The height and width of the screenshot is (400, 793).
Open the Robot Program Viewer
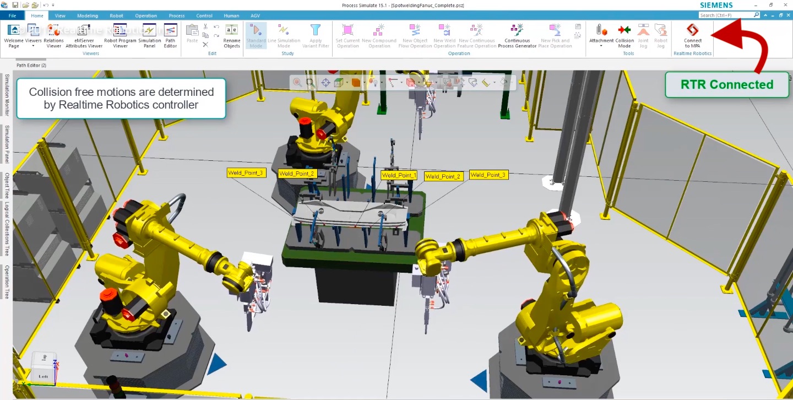120,36
